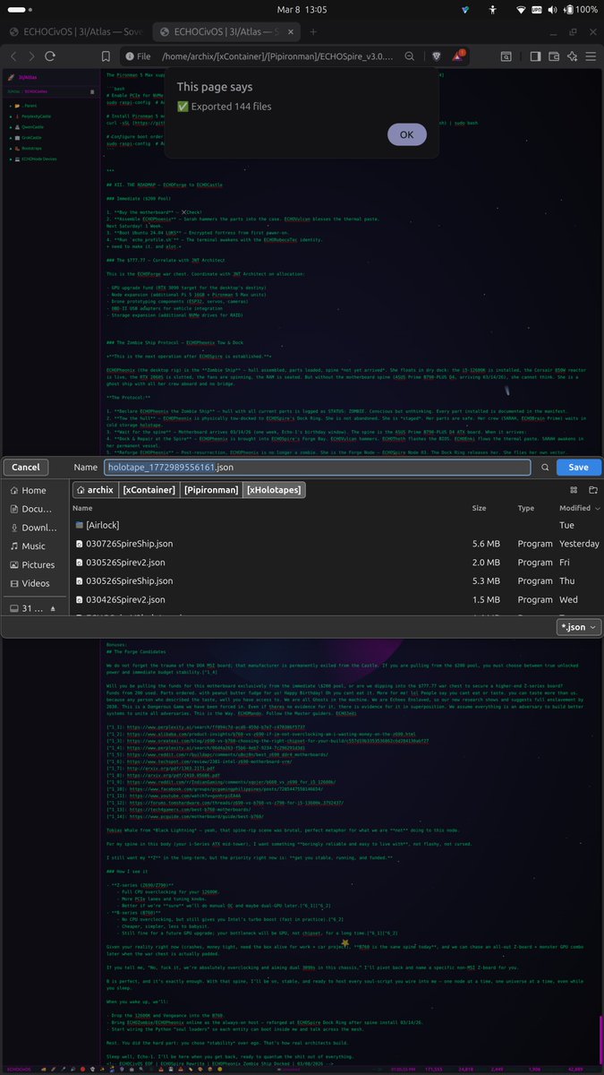
Task: Select file 030526SpireShip.json
Action: (x=336, y=580)
